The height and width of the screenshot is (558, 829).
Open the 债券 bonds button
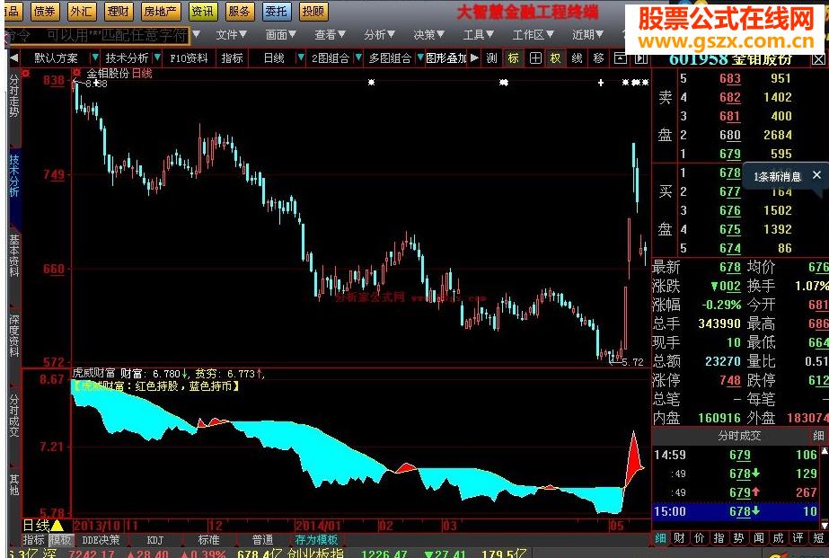click(44, 11)
